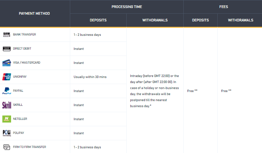
Task: Click the Intraday withdrawal time description text
Action: click(155, 91)
